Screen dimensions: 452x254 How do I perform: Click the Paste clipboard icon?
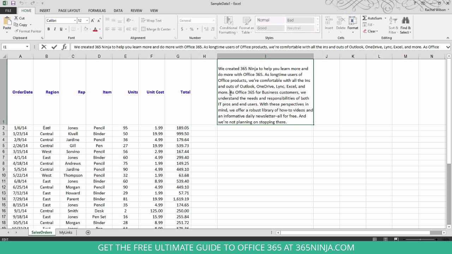click(7, 21)
